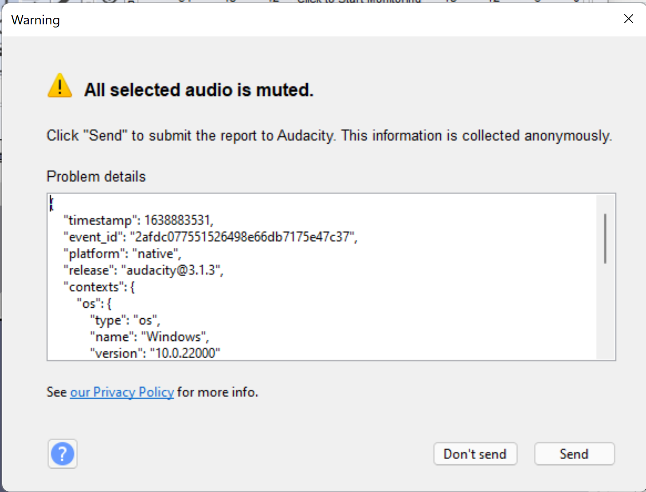
Task: Select the timestamp line in Problem details
Action: tap(138, 220)
